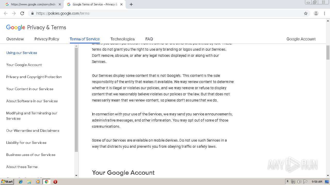This screenshot has height=185, width=330.
Task: Bookmark this page with the star icon
Action: pos(306,13)
